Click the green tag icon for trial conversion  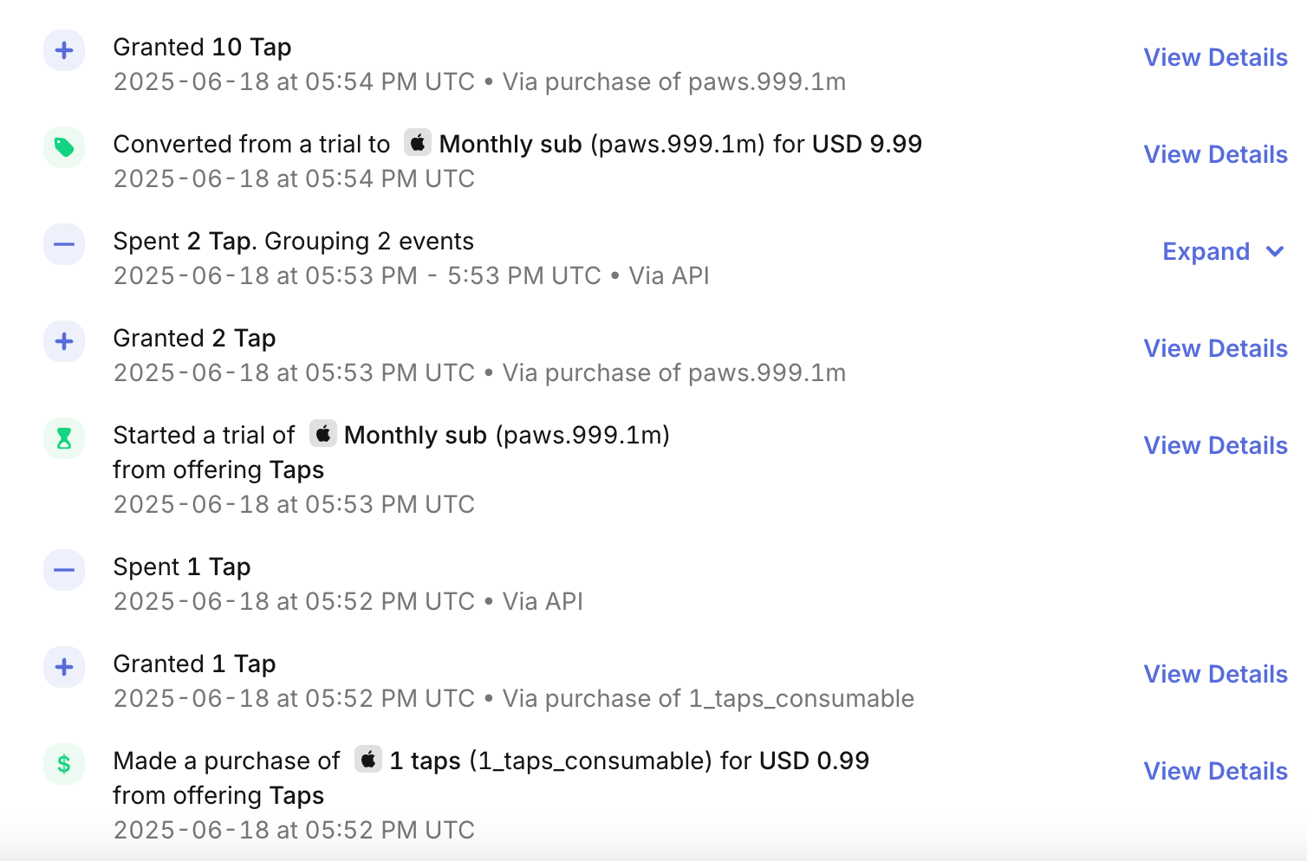(x=64, y=147)
